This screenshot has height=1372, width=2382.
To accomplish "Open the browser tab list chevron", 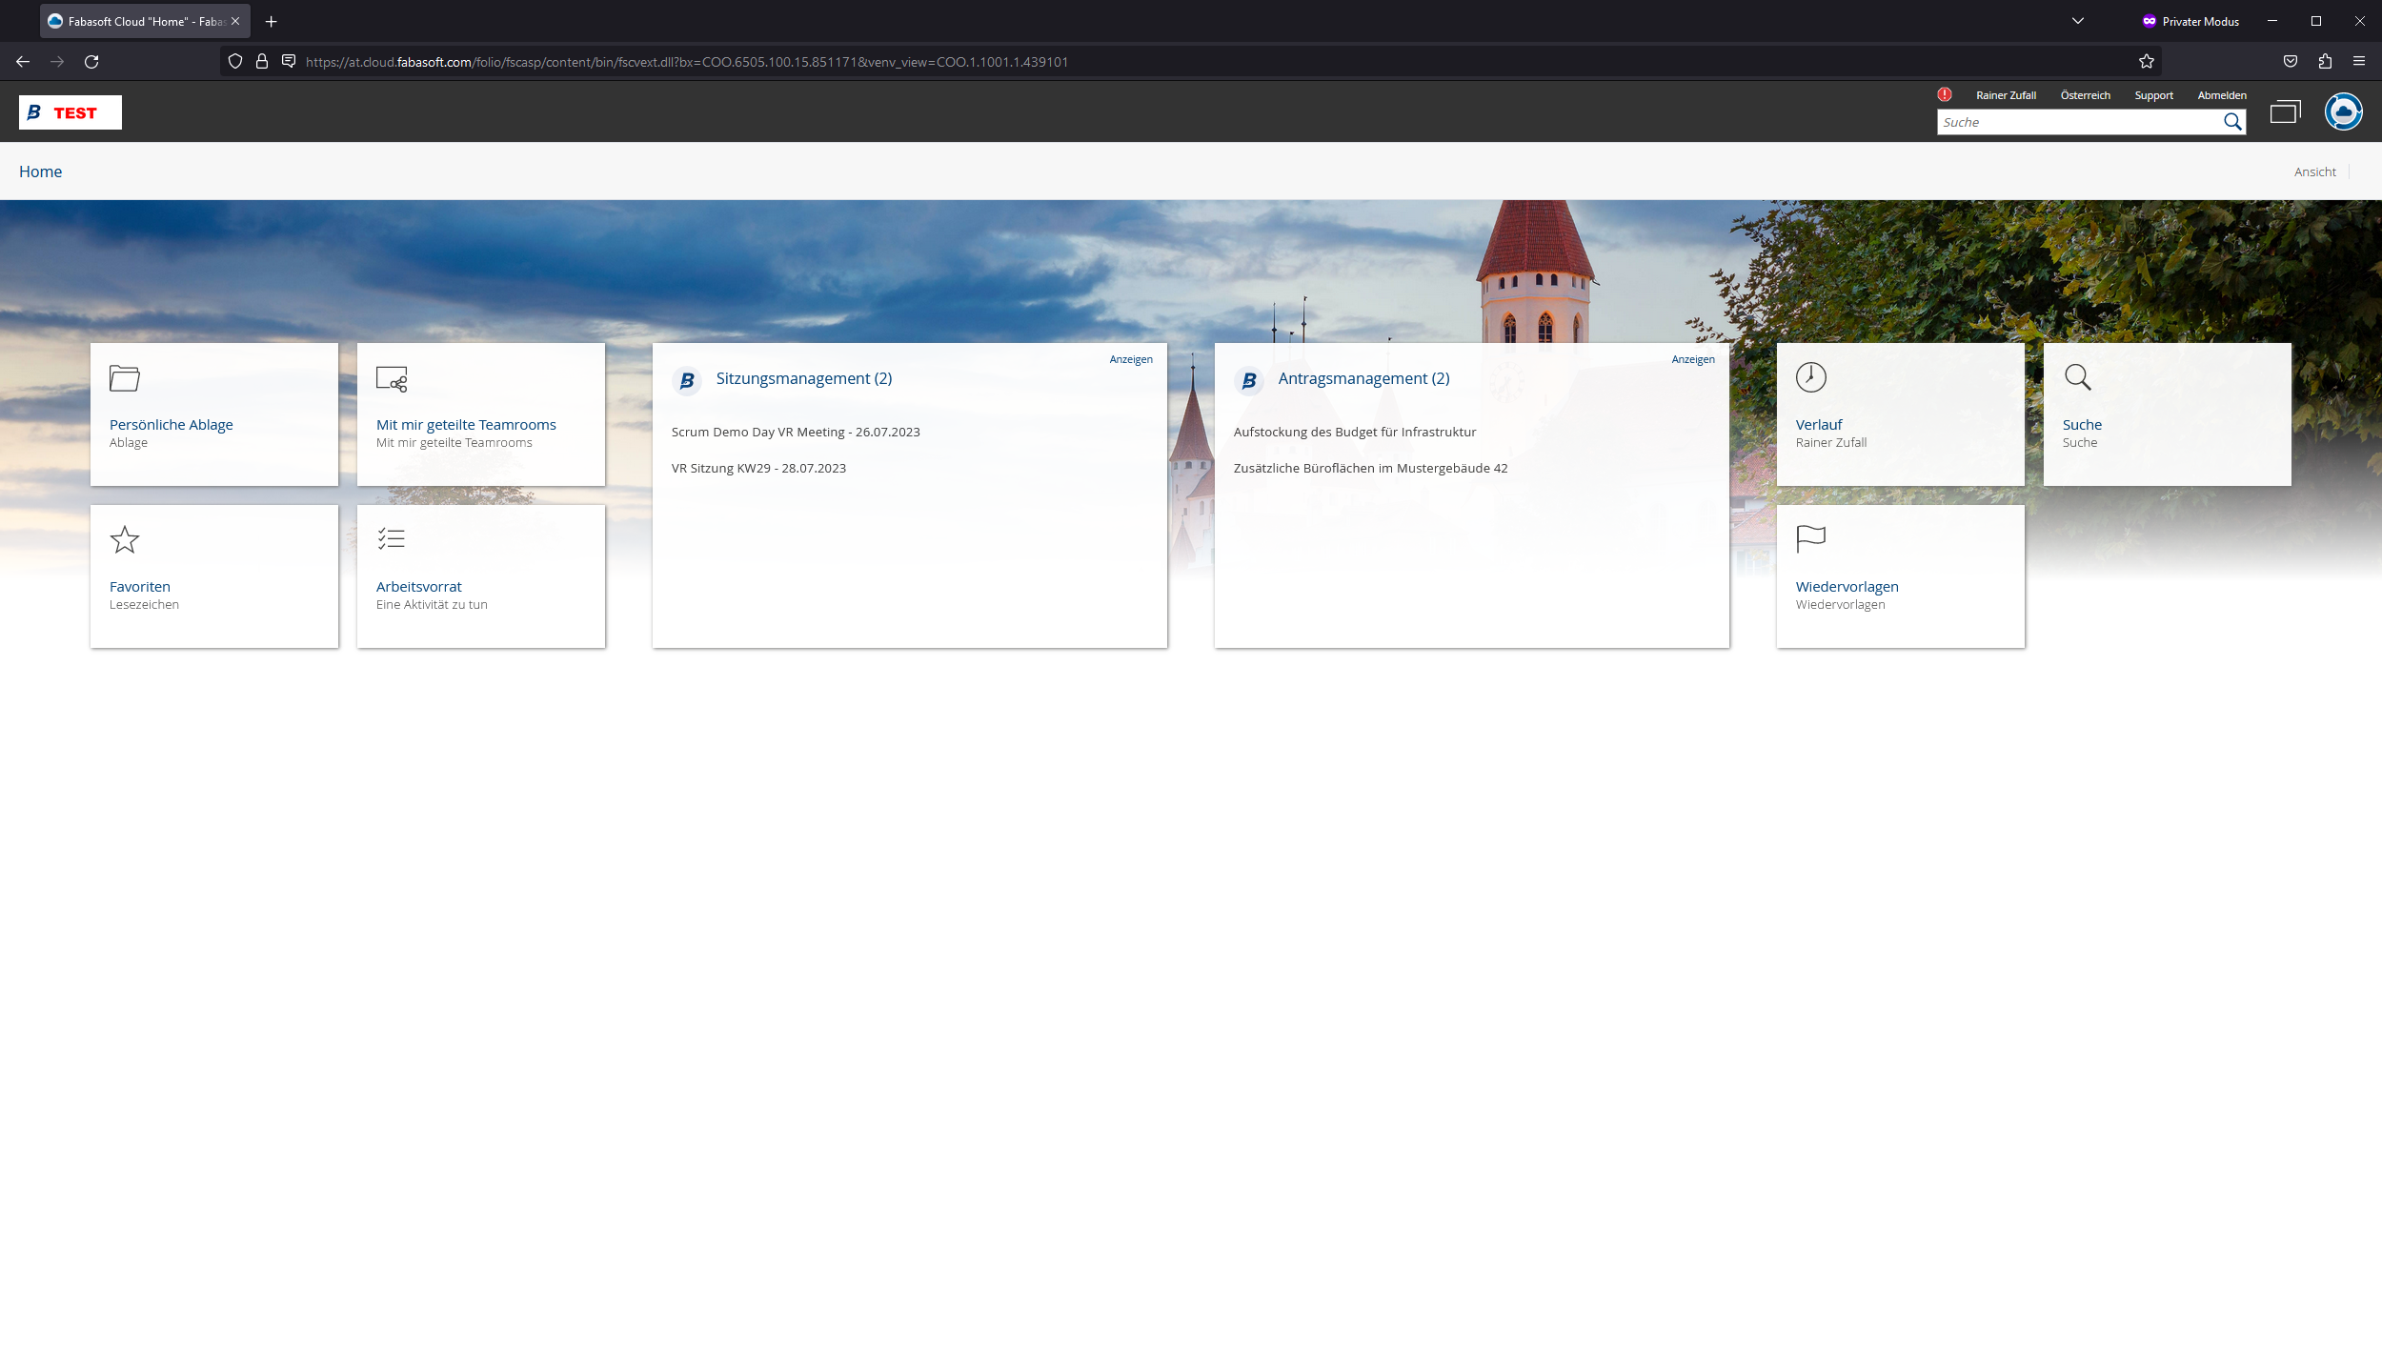I will click(x=2077, y=20).
